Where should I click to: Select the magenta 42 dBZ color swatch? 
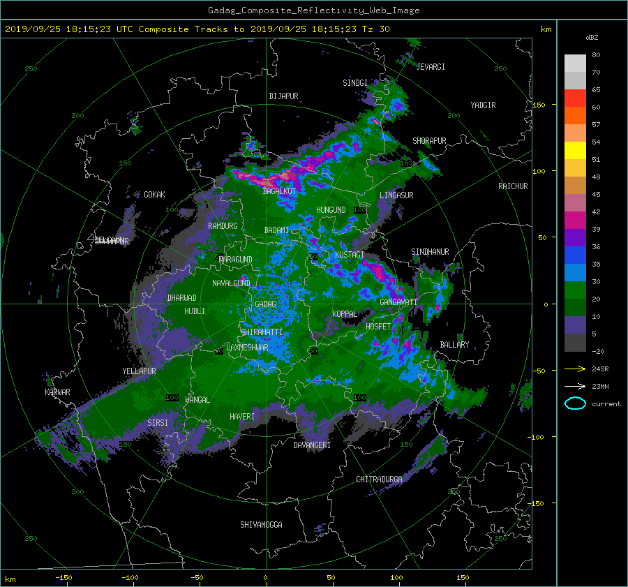575,221
